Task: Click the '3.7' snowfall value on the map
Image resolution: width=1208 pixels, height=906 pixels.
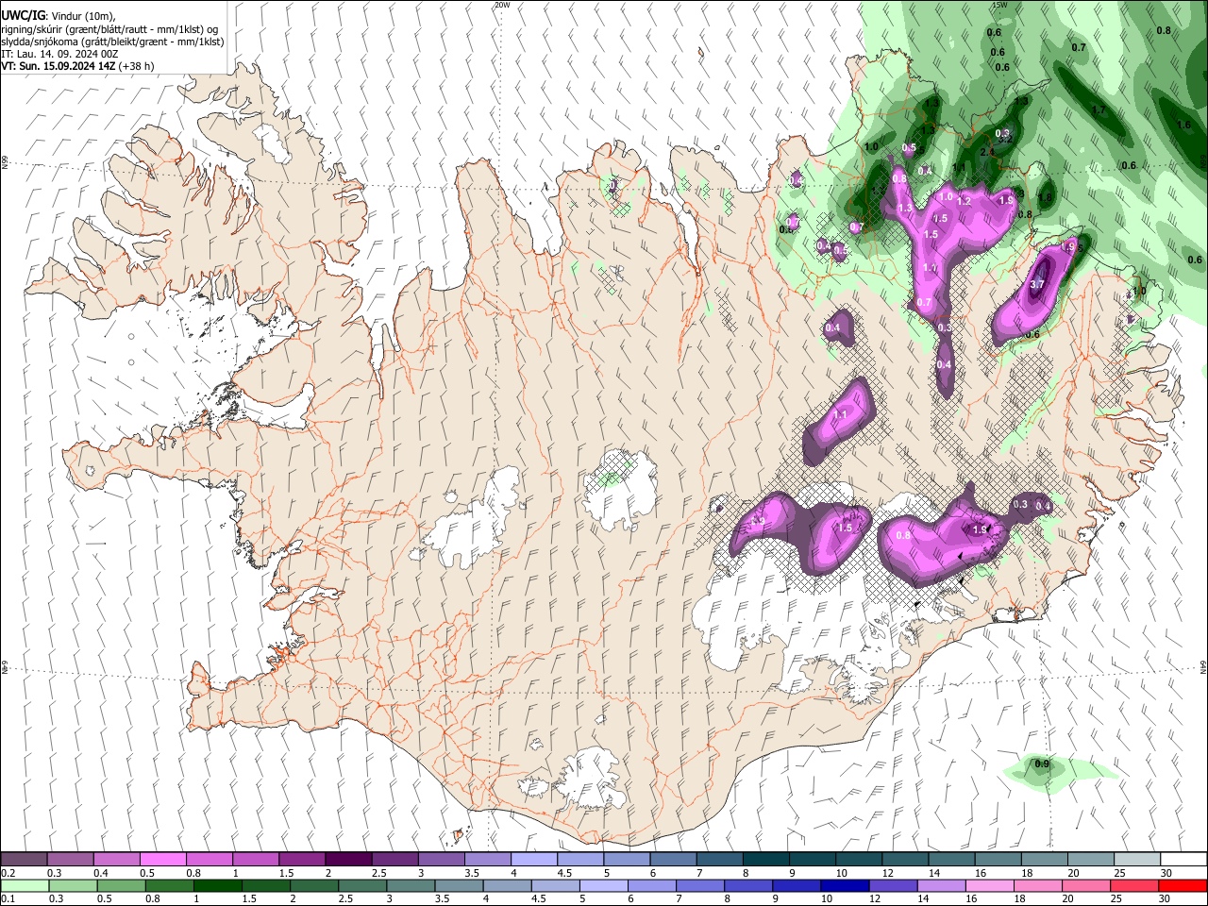Action: pos(1037,284)
